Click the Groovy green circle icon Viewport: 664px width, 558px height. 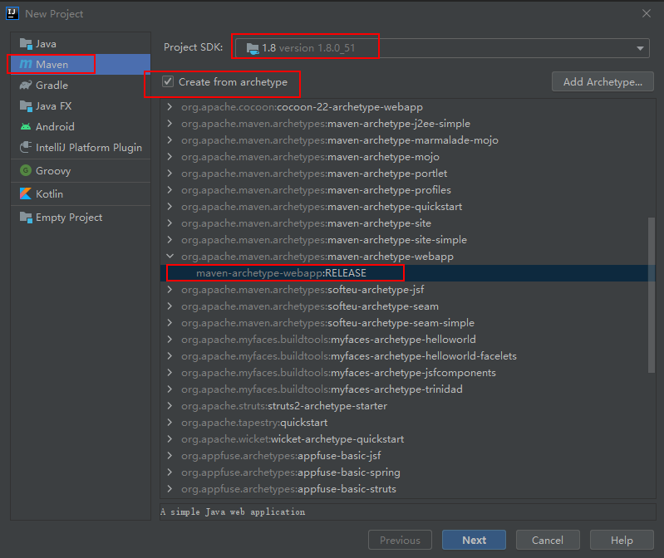26,170
